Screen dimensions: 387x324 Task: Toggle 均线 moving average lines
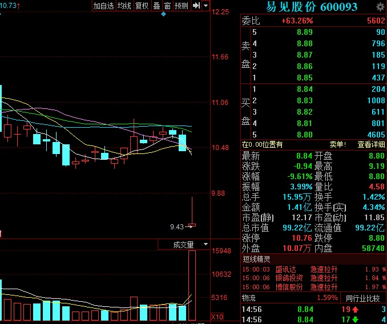[x=124, y=6]
